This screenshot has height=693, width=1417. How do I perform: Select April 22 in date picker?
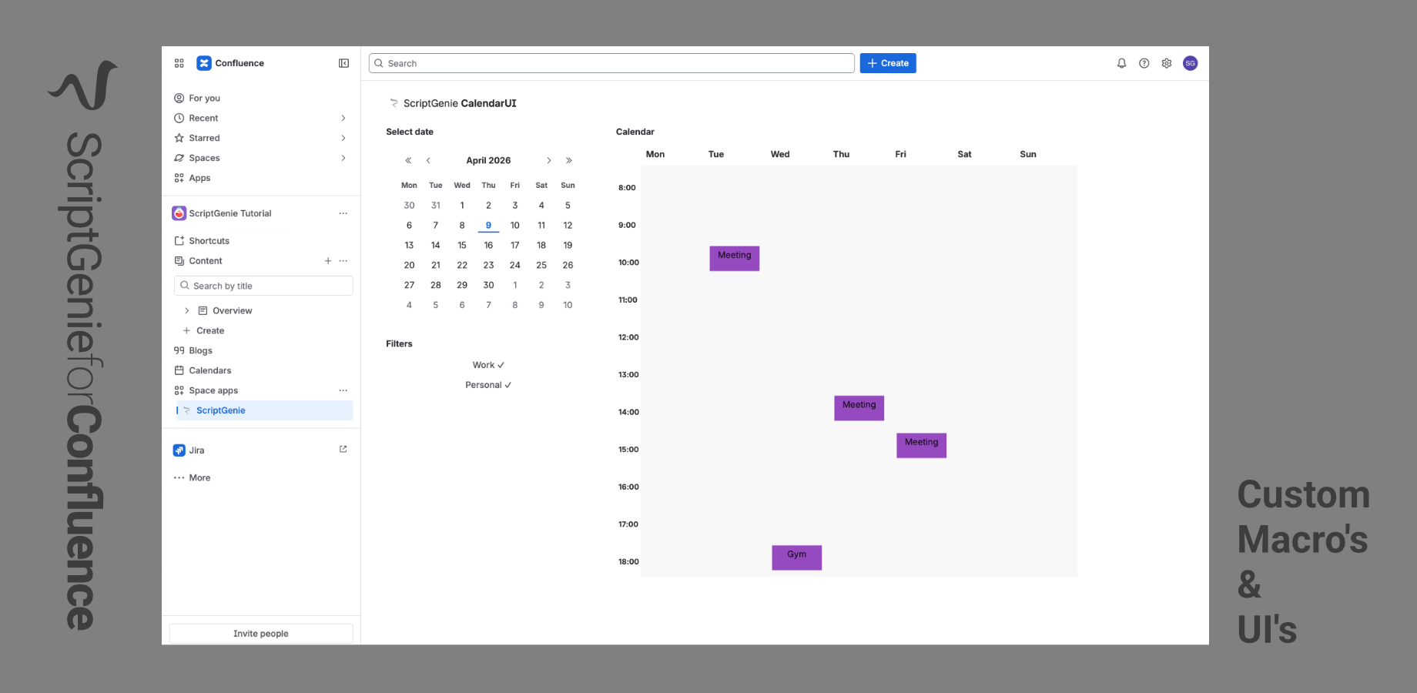(x=462, y=266)
